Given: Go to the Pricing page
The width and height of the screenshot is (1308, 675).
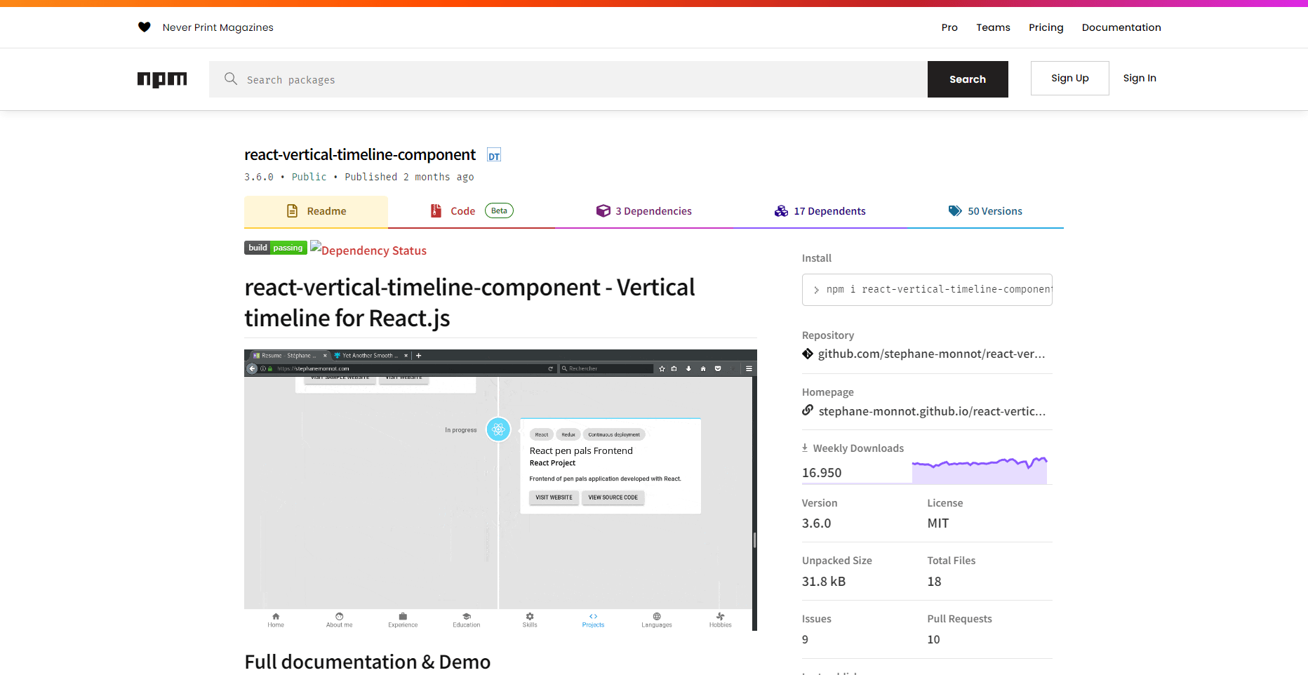Looking at the screenshot, I should 1046,27.
